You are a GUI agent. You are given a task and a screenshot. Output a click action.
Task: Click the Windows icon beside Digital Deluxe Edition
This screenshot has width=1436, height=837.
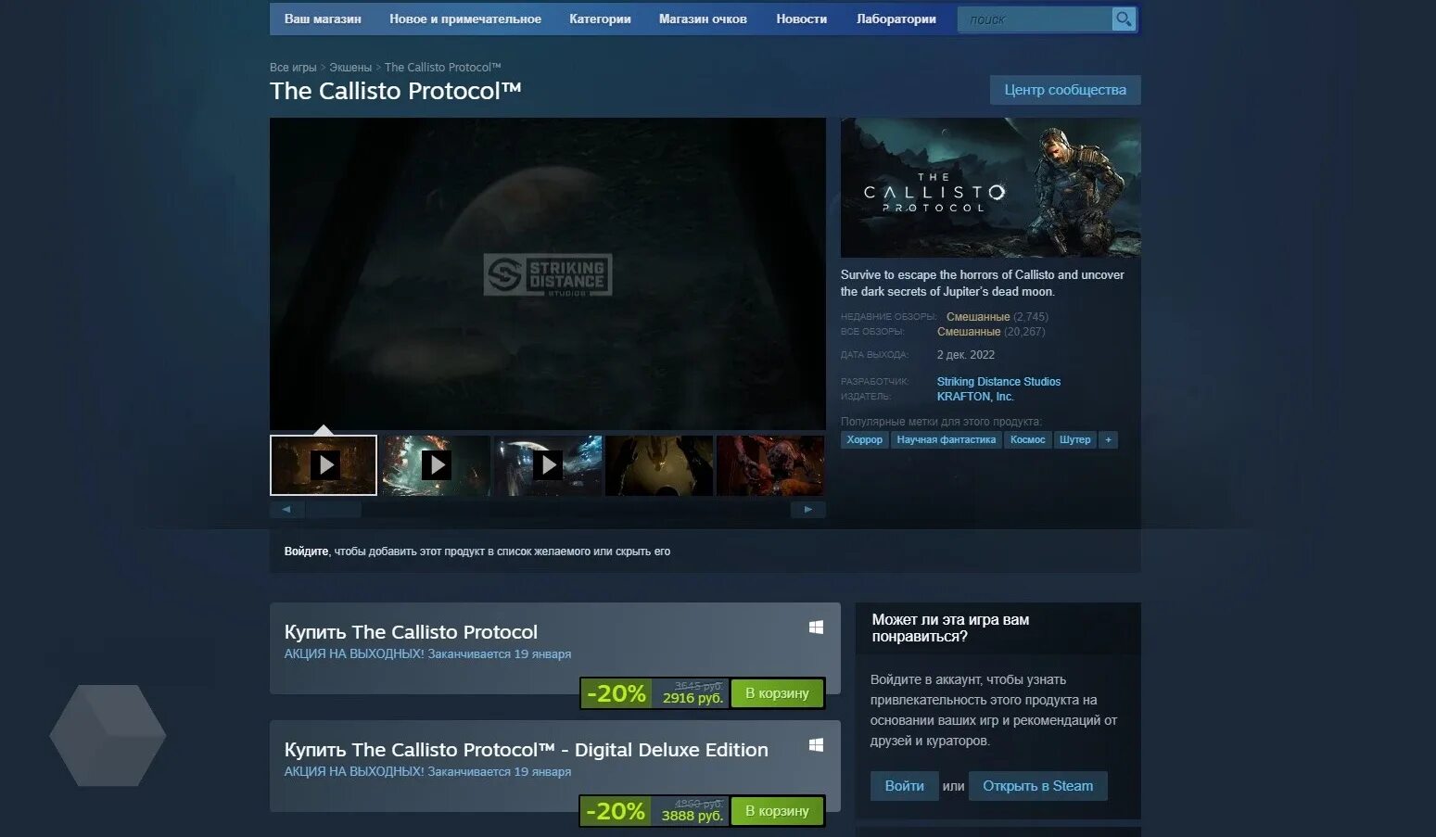click(816, 745)
